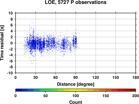Click the y-axis tick label '-6'
139x104 pixels.
(x=11, y=61)
